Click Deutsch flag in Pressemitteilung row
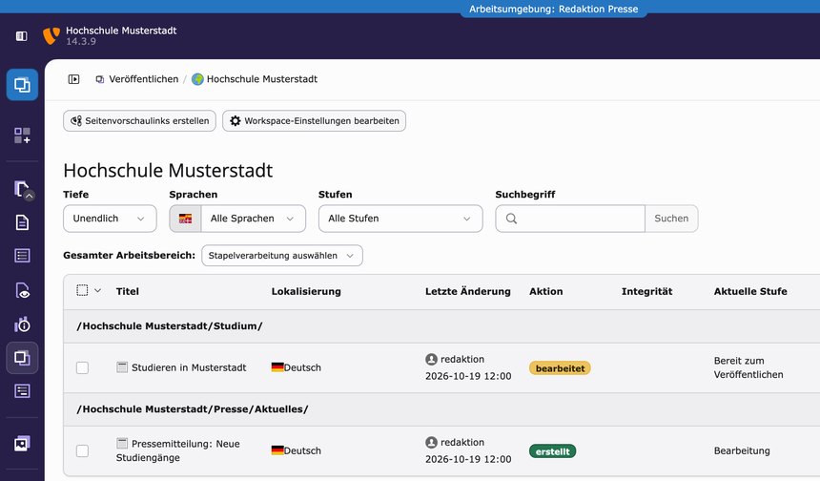820x481 pixels. [277, 450]
